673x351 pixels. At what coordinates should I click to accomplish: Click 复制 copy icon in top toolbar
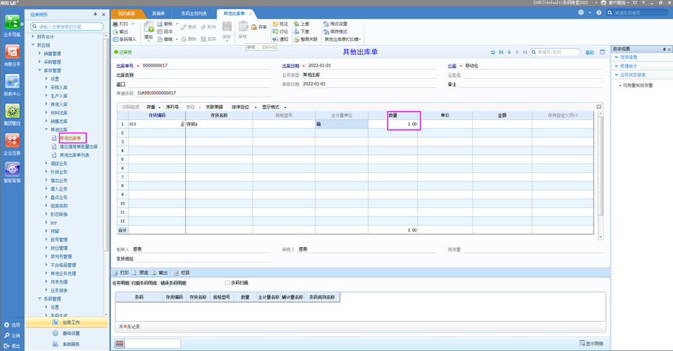click(160, 24)
